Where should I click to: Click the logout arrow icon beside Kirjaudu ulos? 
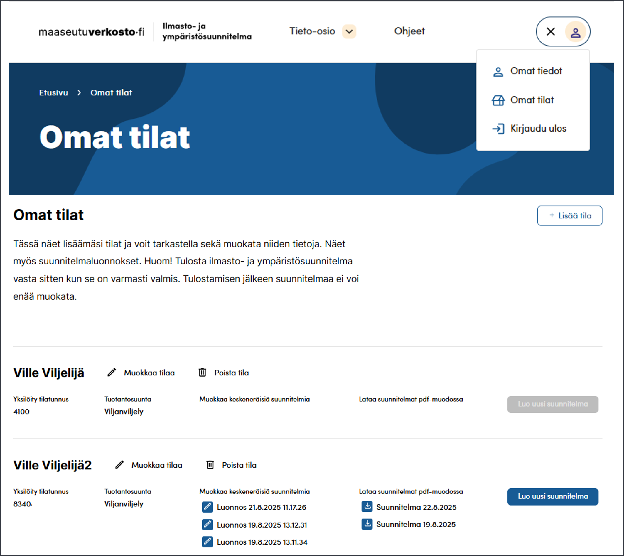pyautogui.click(x=498, y=129)
